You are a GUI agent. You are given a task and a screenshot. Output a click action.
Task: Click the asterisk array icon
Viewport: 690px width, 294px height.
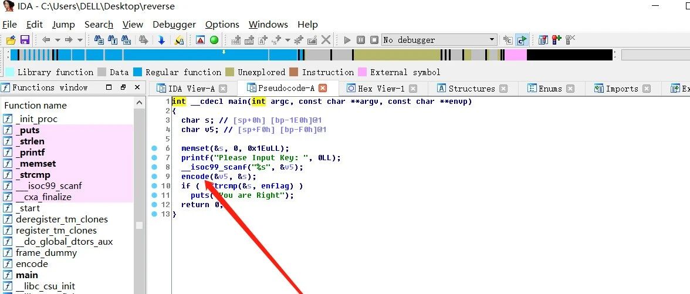point(299,40)
